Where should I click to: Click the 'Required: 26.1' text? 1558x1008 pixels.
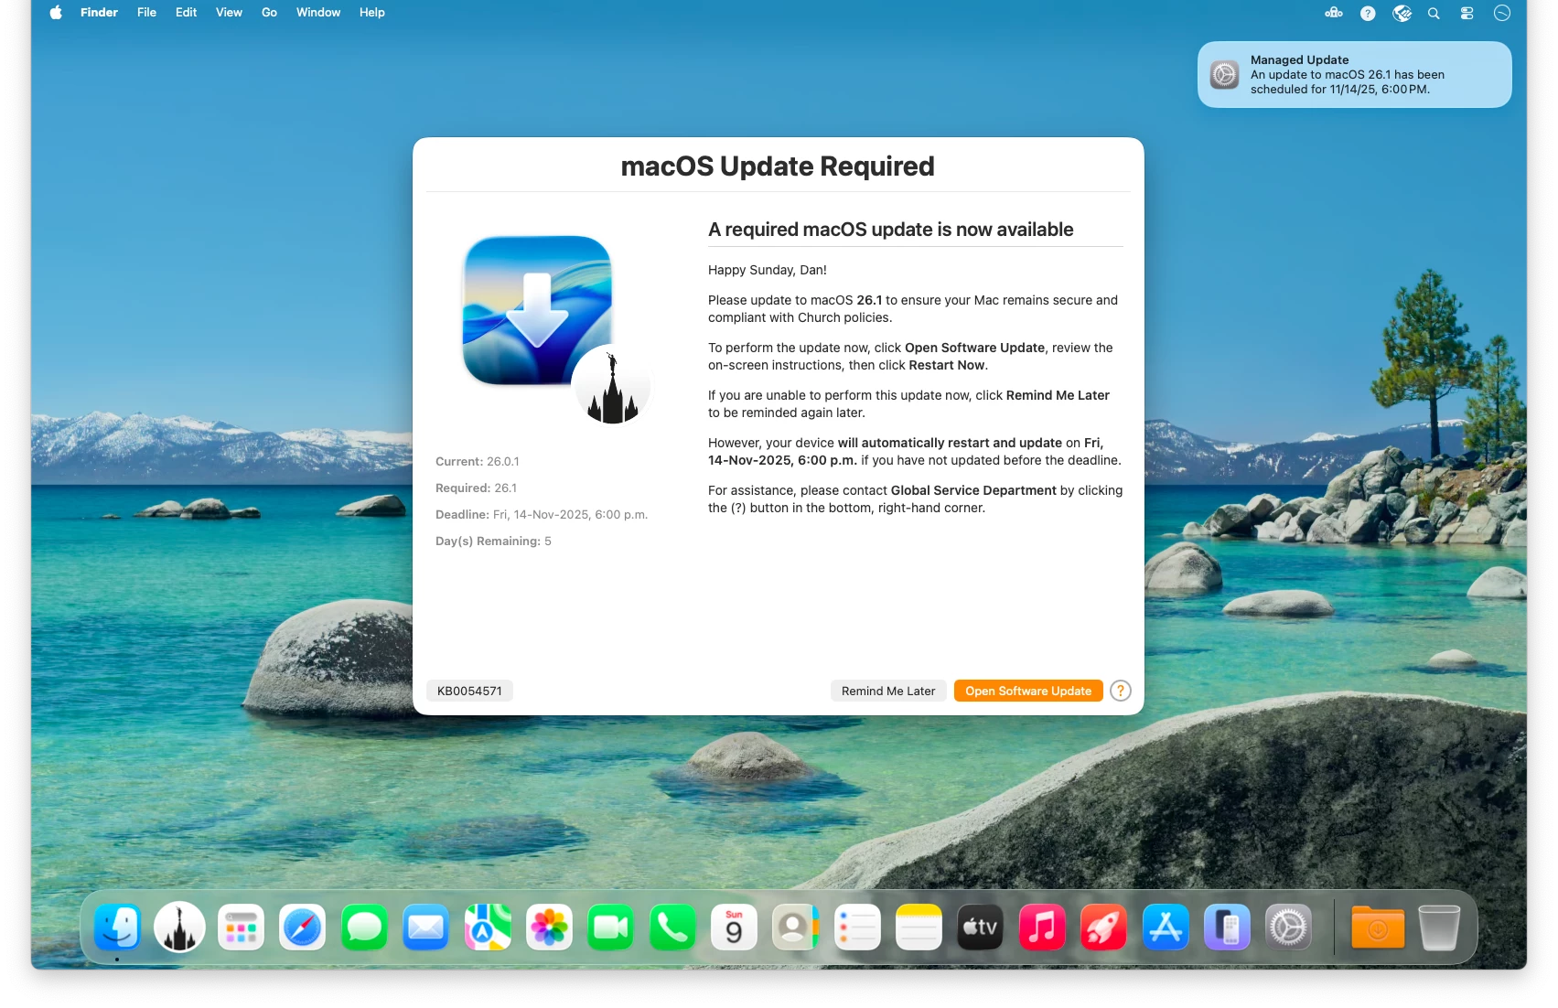click(476, 488)
